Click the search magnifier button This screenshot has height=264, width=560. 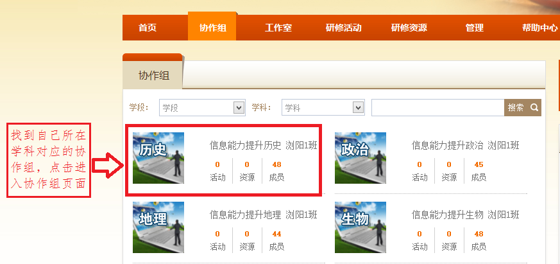[534, 108]
